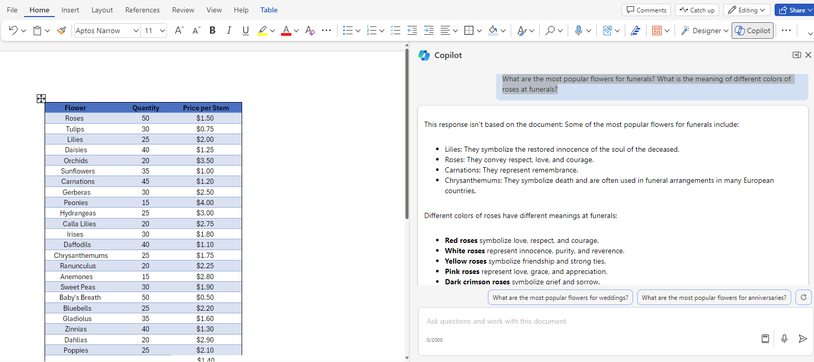
Task: Choose suggestion about flowers for weddings
Action: (560, 297)
